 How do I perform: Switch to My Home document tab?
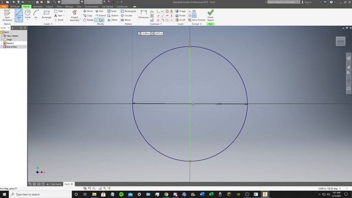pyautogui.click(x=56, y=184)
